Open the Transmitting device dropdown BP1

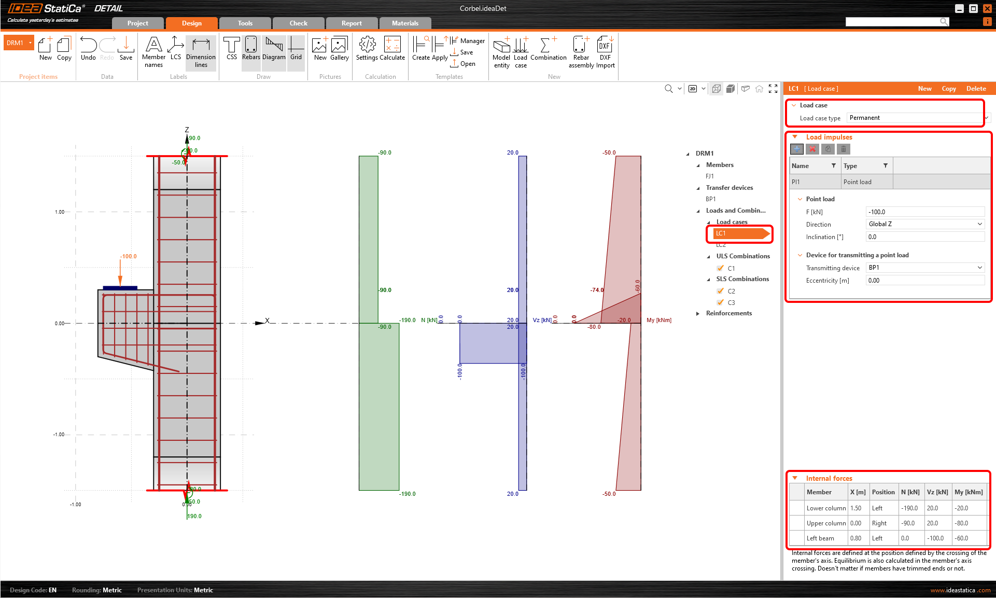(x=925, y=268)
